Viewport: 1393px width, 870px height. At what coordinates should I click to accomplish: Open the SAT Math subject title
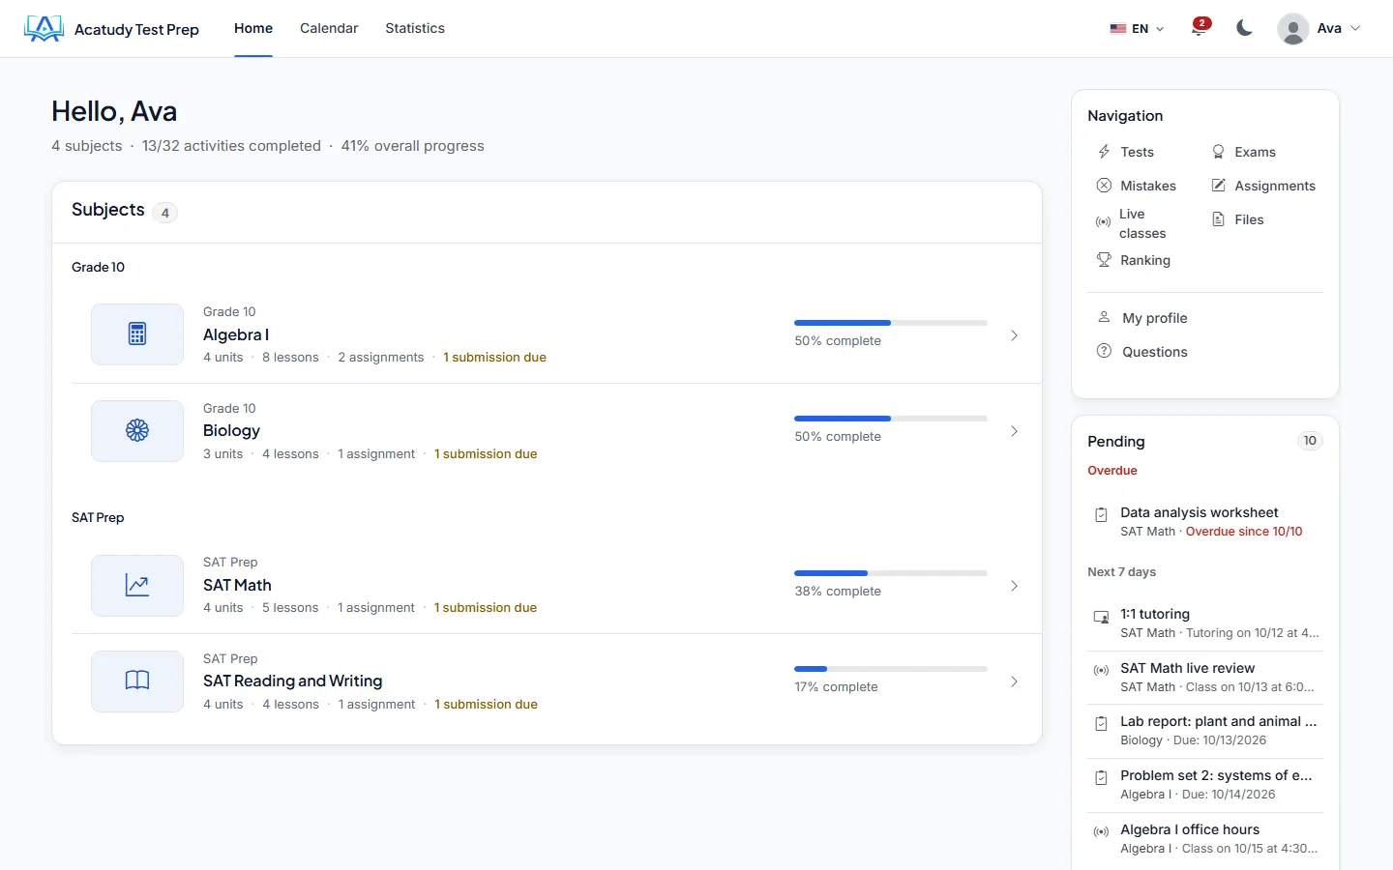pos(237,585)
